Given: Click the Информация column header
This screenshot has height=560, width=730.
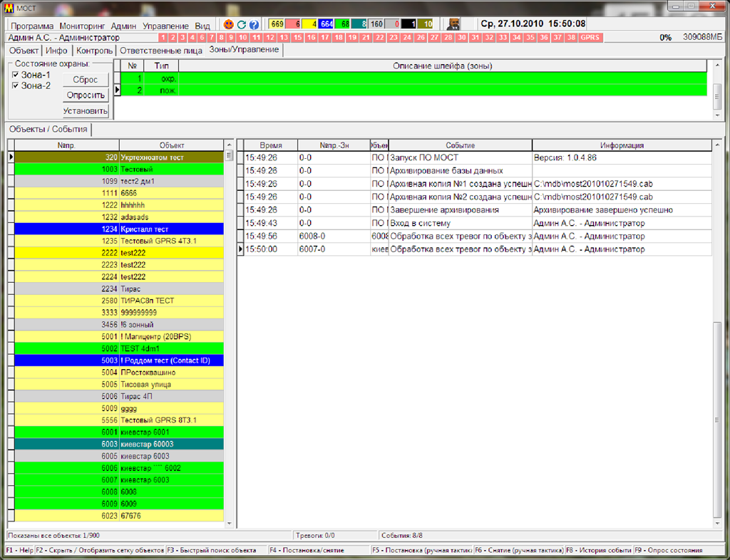Looking at the screenshot, I should coord(622,145).
